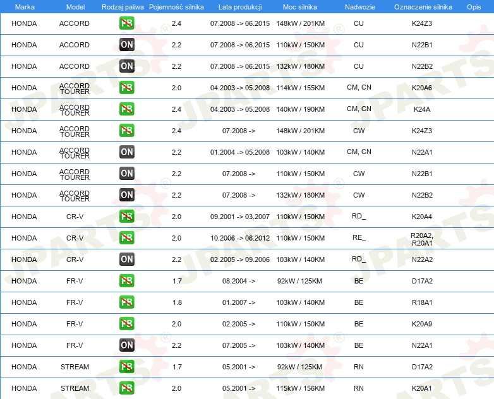This screenshot has width=494, height=399.
Task: Click the Model column header
Action: [x=75, y=7]
